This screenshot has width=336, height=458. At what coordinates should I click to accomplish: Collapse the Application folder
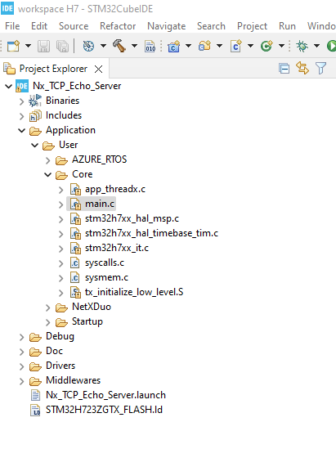click(x=22, y=130)
